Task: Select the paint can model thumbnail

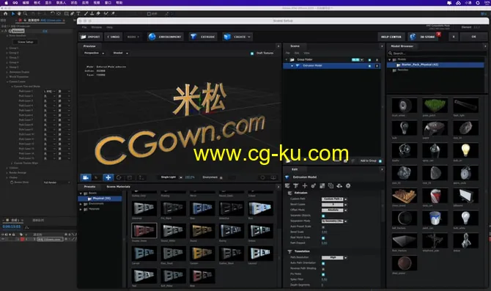Action: 435,218
